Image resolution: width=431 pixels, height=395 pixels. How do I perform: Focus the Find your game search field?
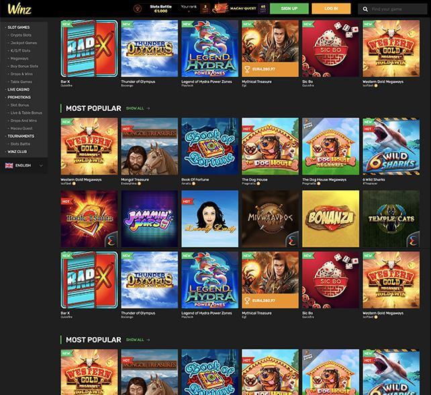point(393,9)
